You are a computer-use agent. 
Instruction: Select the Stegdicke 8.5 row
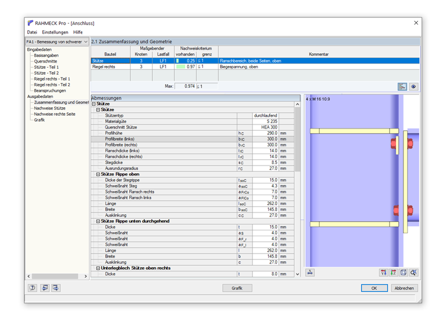[x=192, y=163]
